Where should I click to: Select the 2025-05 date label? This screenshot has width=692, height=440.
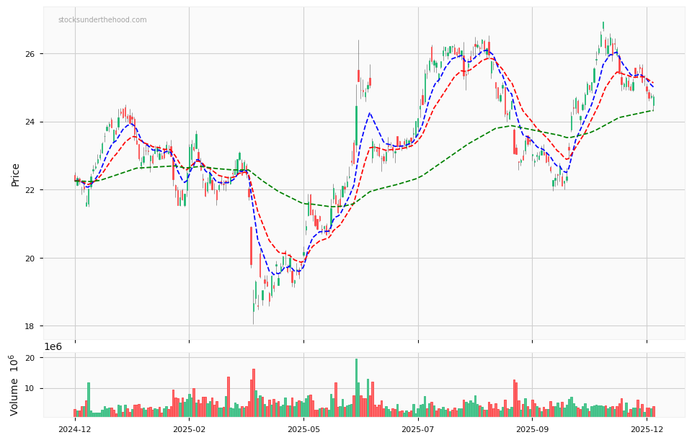(x=303, y=428)
